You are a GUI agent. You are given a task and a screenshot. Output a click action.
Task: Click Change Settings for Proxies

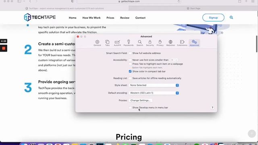click(x=140, y=100)
